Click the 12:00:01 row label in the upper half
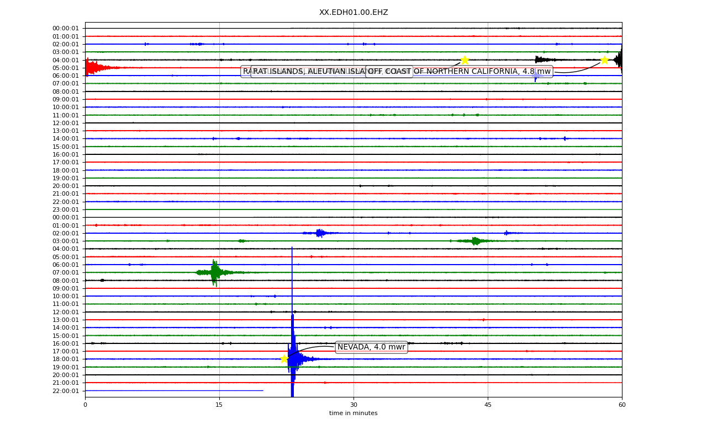 pos(66,123)
